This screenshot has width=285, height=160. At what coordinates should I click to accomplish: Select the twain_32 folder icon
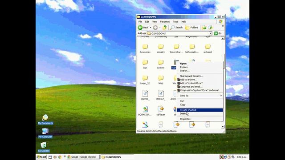coord(145,78)
